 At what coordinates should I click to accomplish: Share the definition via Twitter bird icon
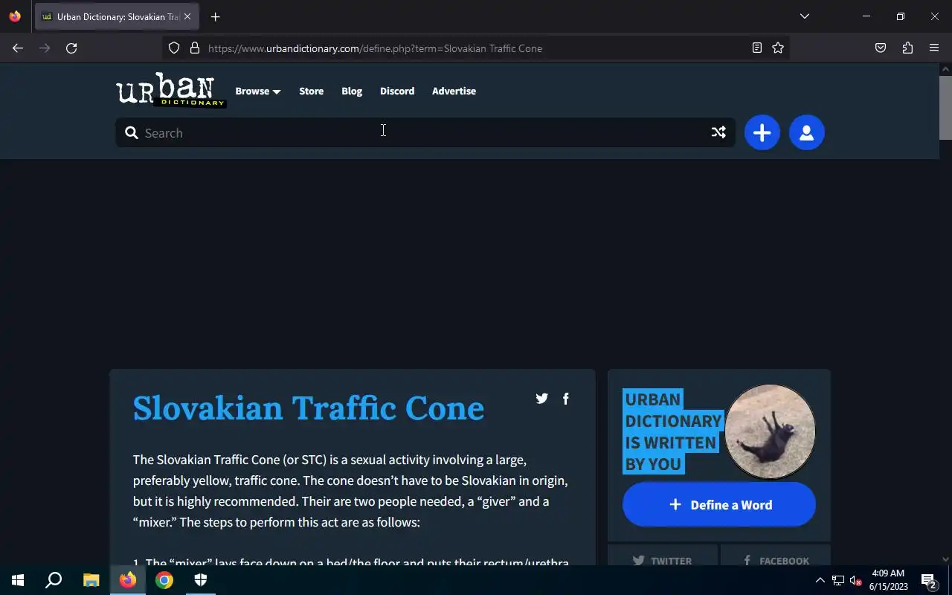pos(541,399)
